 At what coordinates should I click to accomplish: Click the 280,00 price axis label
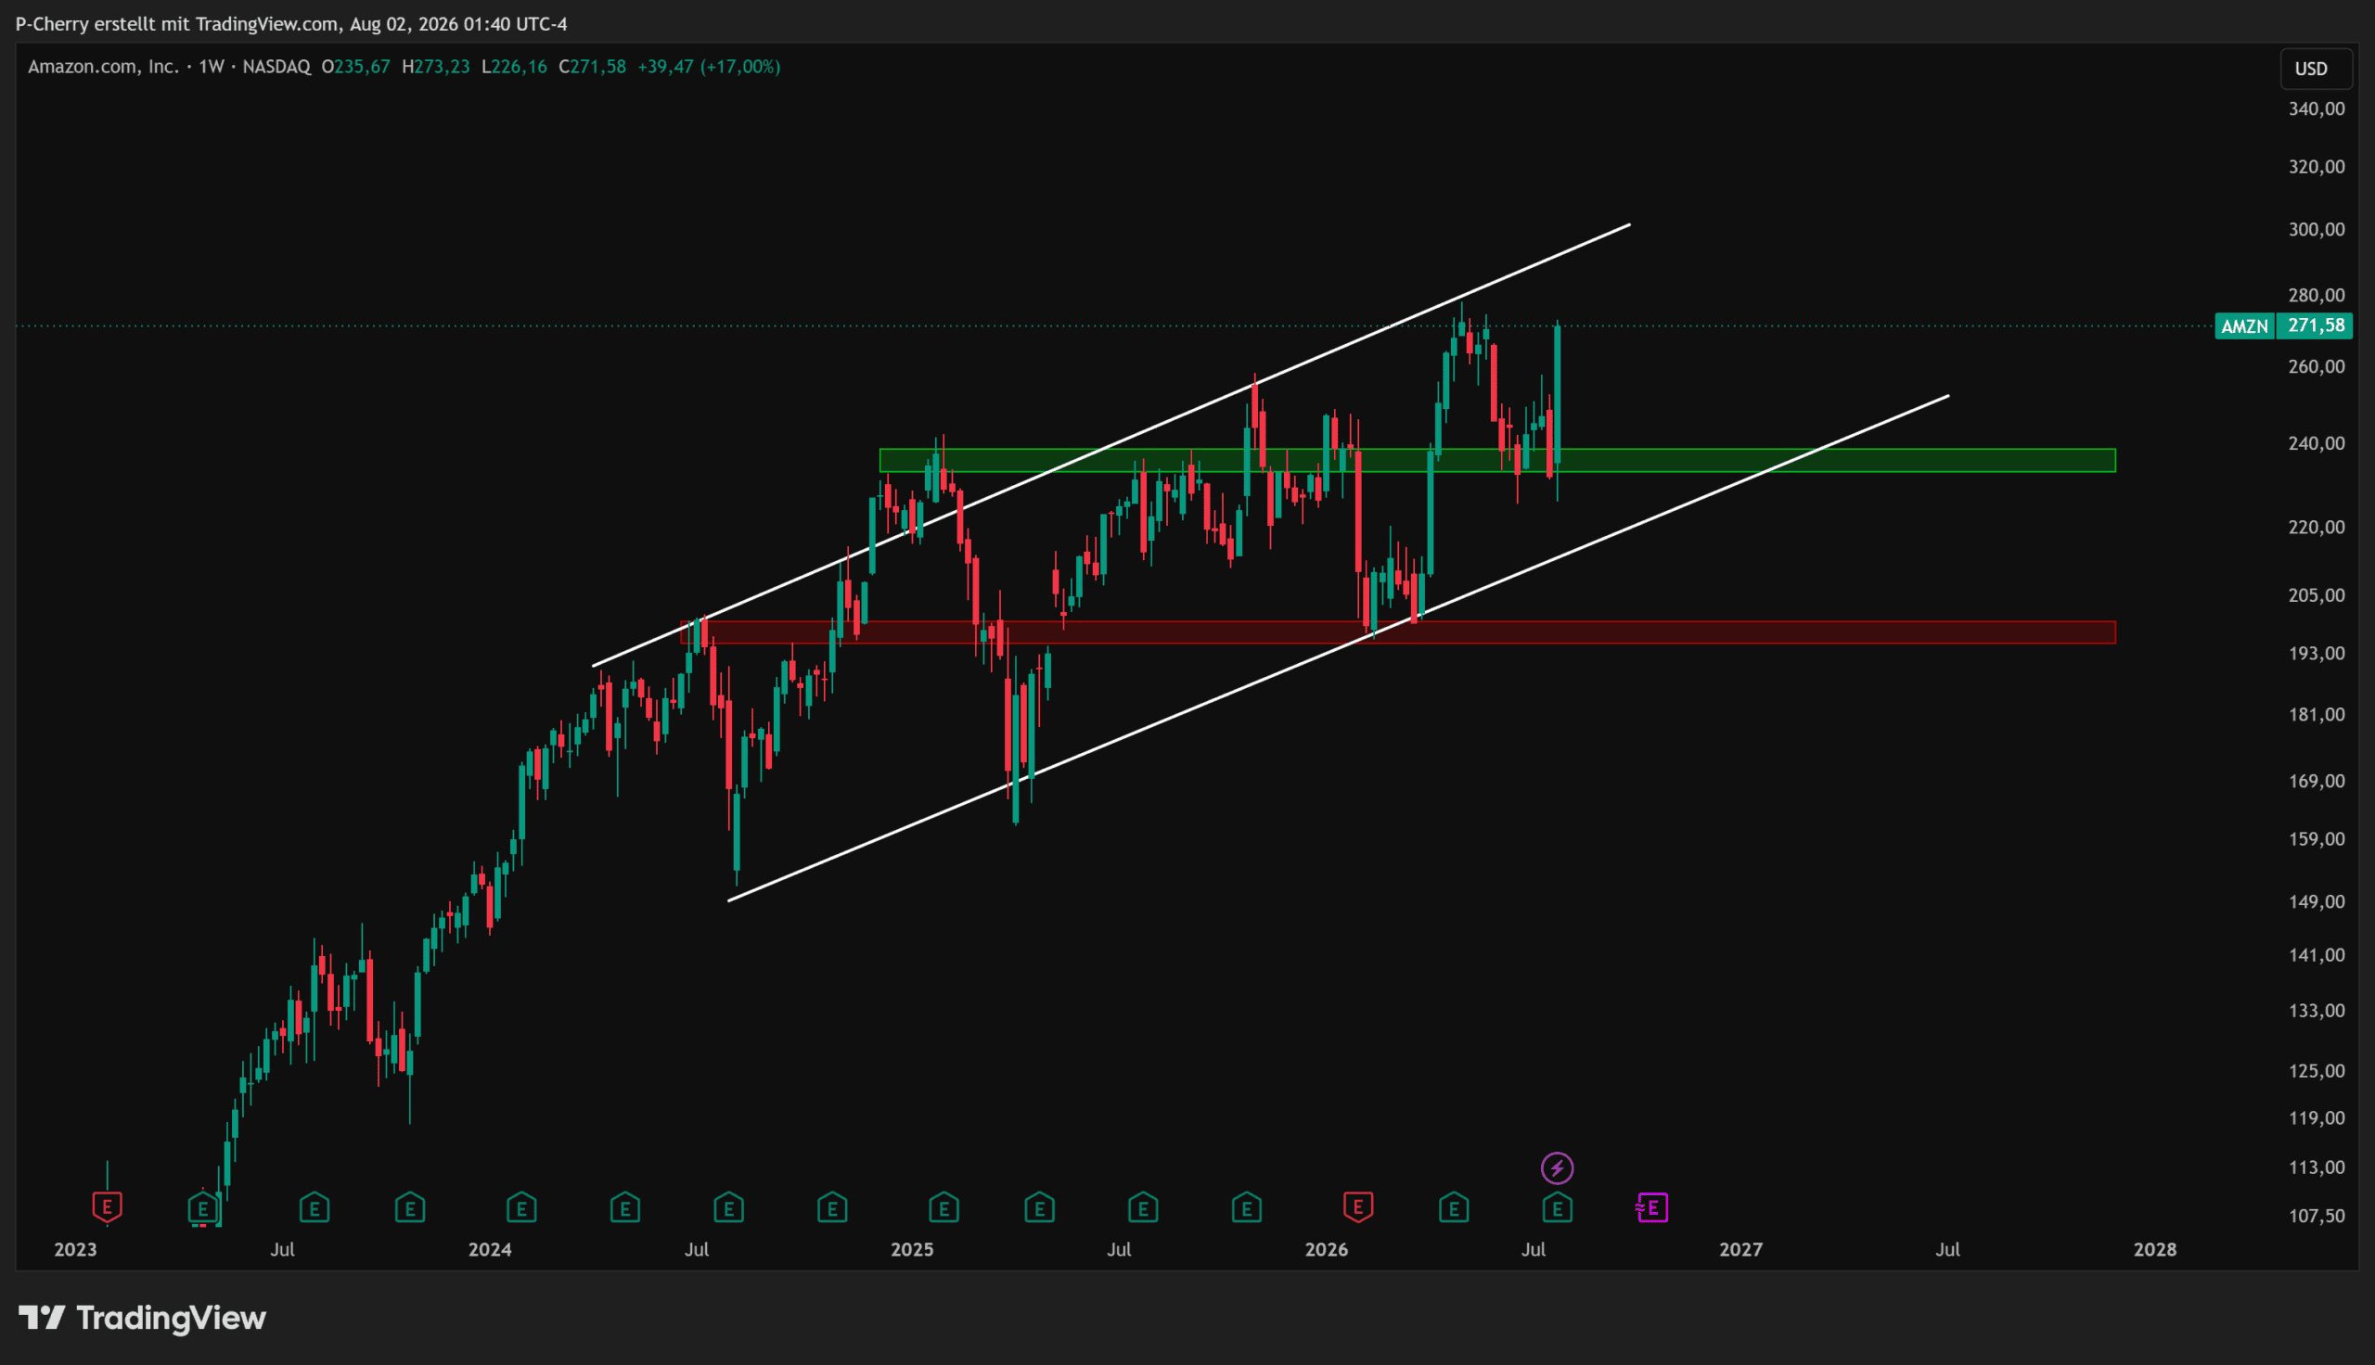2317,295
